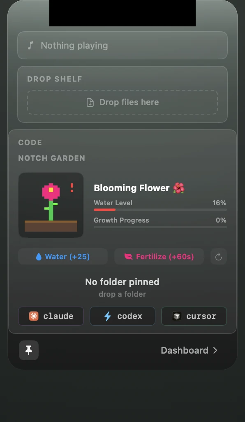Click the cursor cube logo icon
Image resolution: width=245 pixels, height=422 pixels.
177,316
